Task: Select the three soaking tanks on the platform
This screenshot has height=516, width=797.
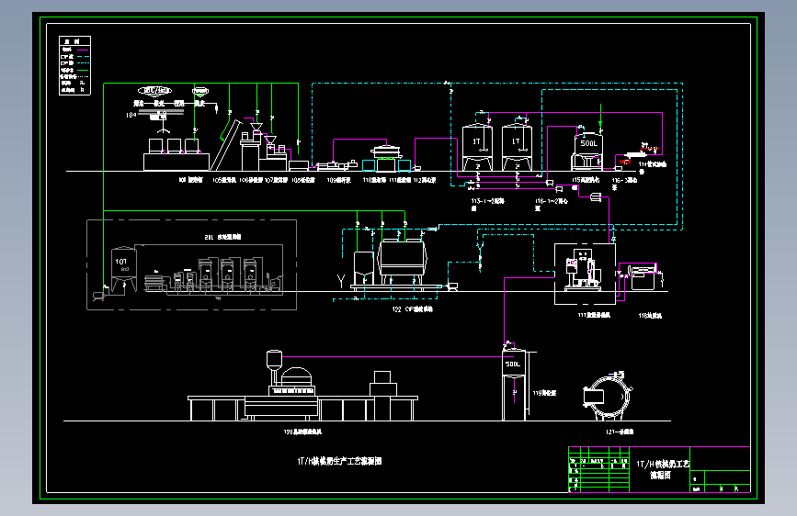Action: pos(175,146)
